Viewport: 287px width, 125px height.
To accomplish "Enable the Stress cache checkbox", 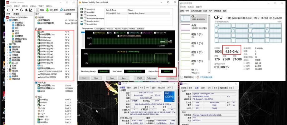I will (x=85, y=15).
